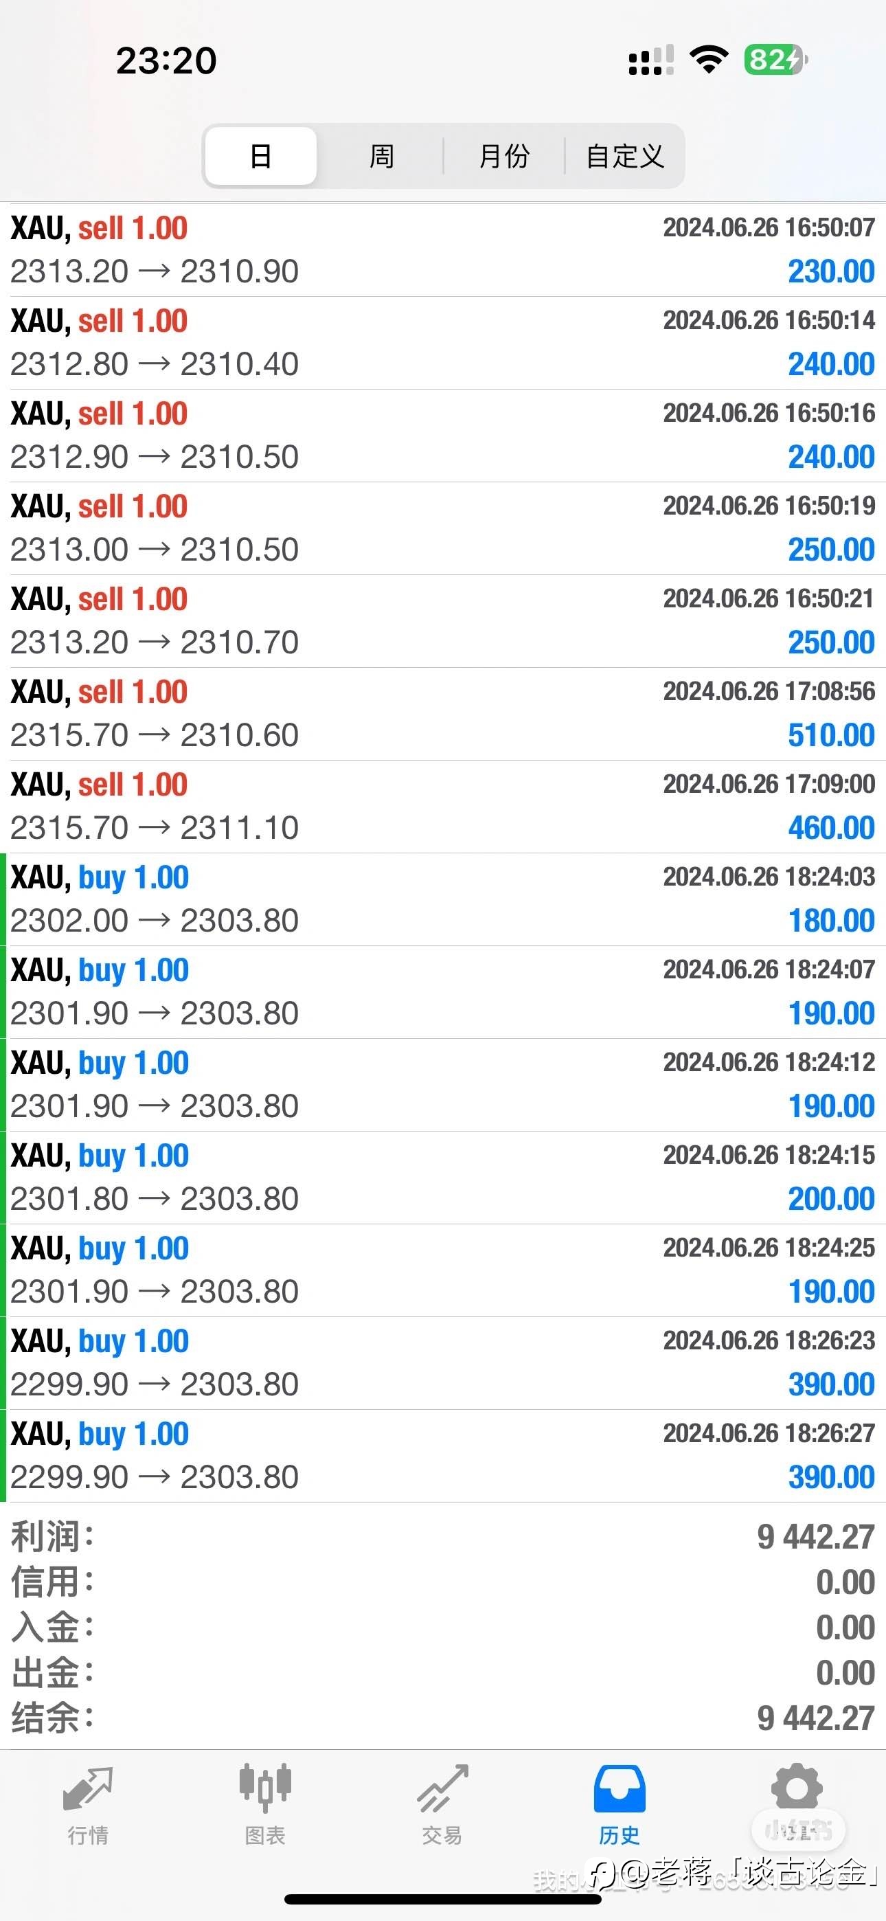Tap the 交易 trade arrow icon
Viewport: 886px width, 1921px height.
(x=442, y=1788)
